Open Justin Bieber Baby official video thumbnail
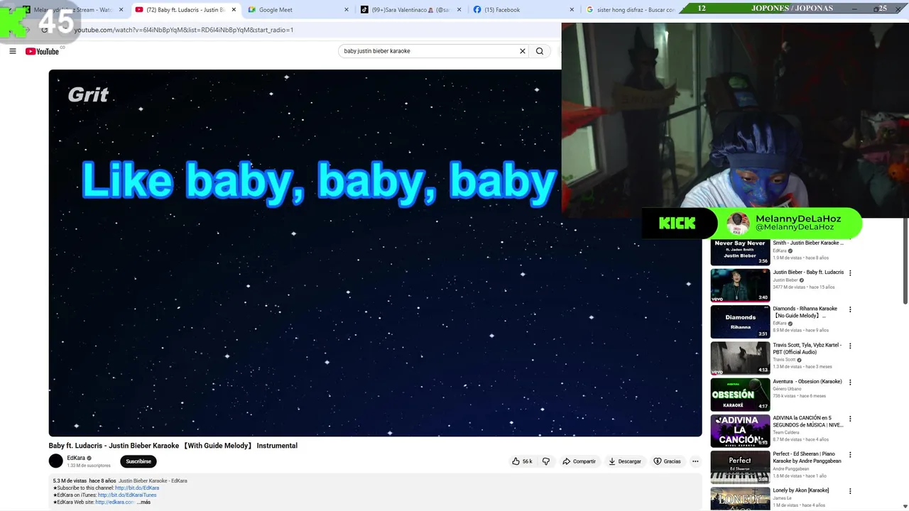909x511 pixels. pyautogui.click(x=740, y=285)
